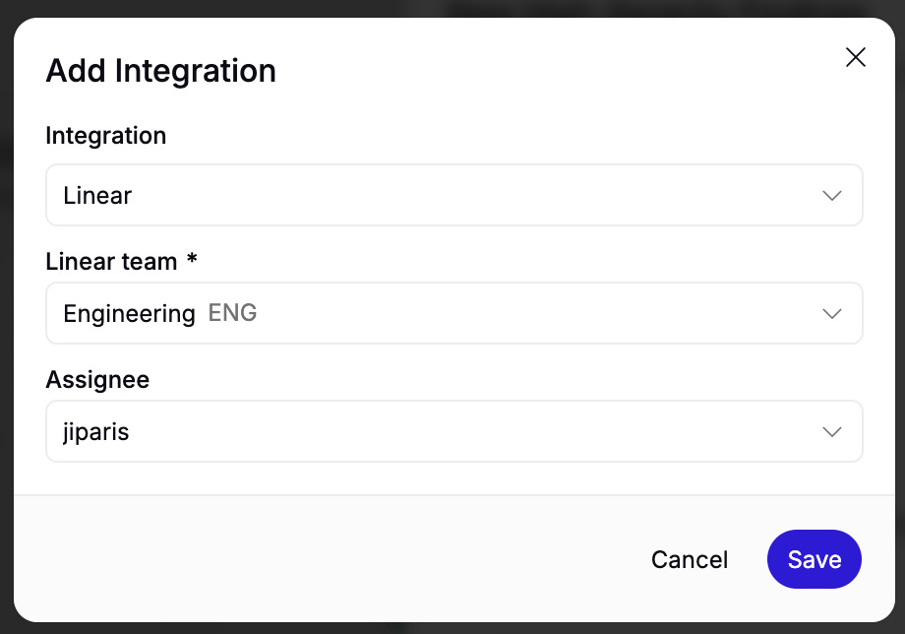Screen dimensions: 905x634
Task: Click the Linear team dropdown chevron
Action: [831, 313]
